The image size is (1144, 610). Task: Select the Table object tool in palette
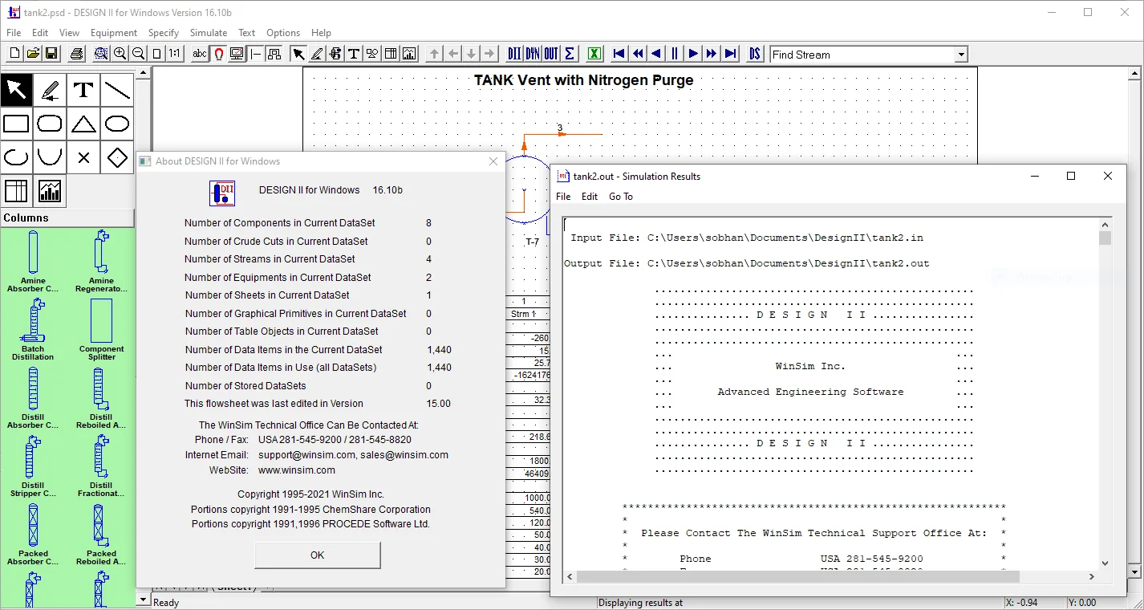coord(16,191)
